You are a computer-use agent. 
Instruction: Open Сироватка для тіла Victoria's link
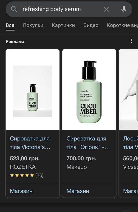click(x=30, y=143)
